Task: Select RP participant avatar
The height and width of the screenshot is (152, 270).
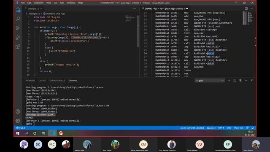Action: coord(228,144)
